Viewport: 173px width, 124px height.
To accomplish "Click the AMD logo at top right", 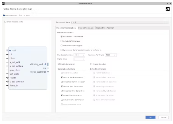I will click(168, 9).
